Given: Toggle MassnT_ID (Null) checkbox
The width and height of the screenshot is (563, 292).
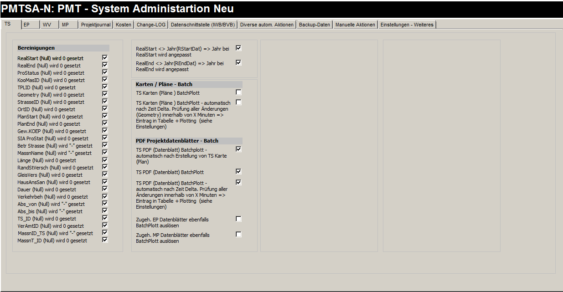Looking at the screenshot, I should click(105, 240).
